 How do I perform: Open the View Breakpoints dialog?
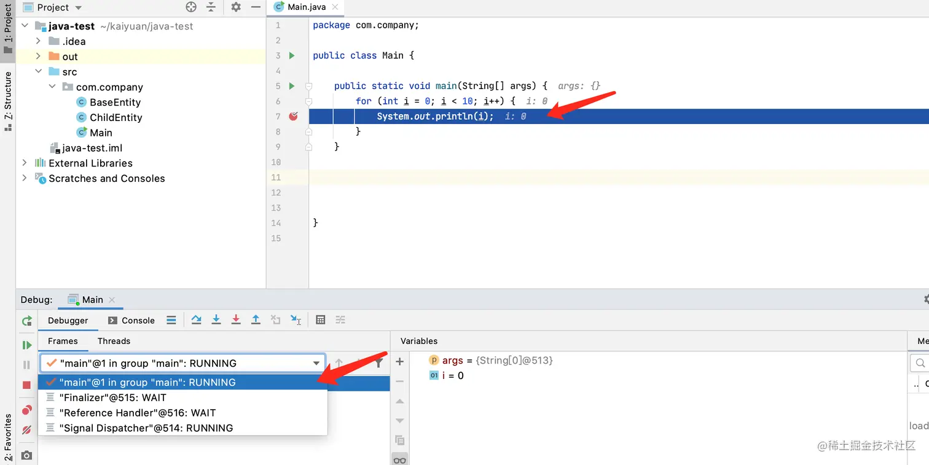click(27, 410)
